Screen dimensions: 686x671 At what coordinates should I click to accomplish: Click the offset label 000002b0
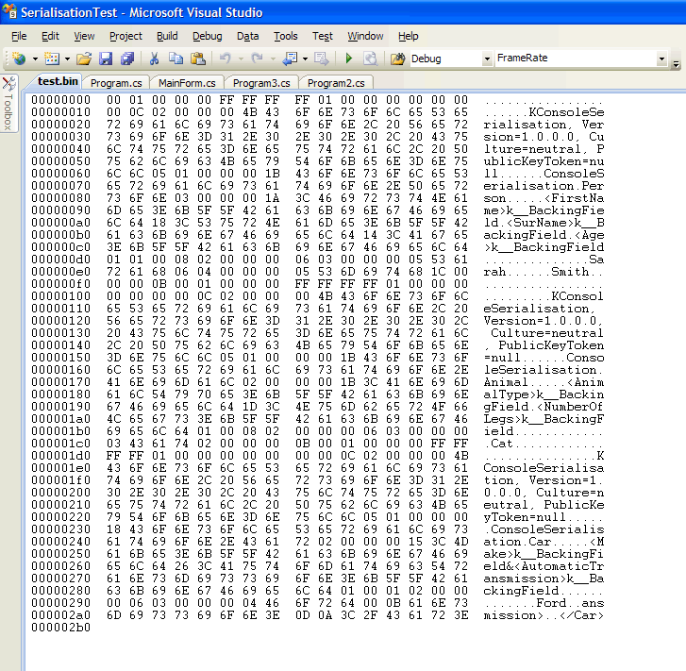click(x=60, y=627)
